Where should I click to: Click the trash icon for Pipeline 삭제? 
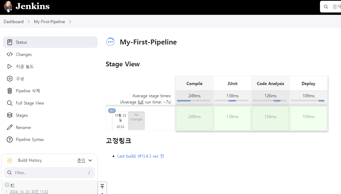pyautogui.click(x=10, y=91)
